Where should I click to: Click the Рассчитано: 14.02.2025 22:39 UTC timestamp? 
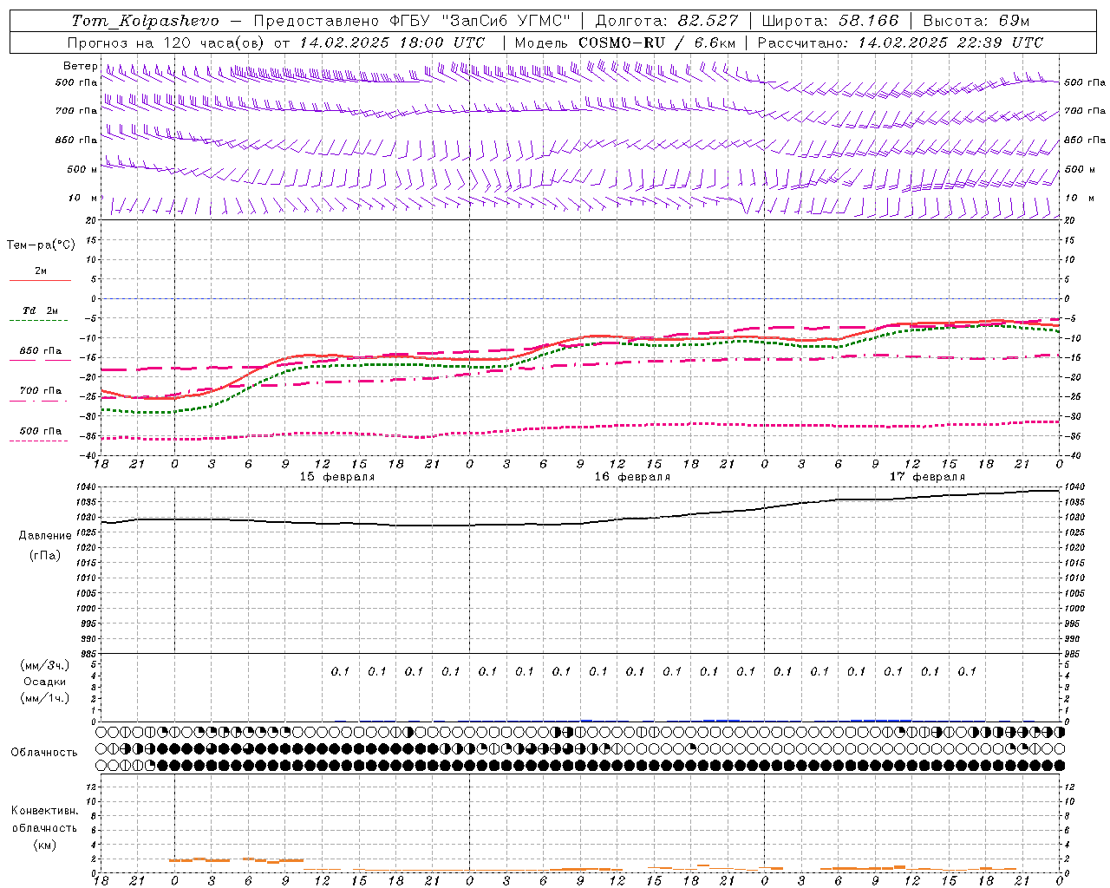900,42
